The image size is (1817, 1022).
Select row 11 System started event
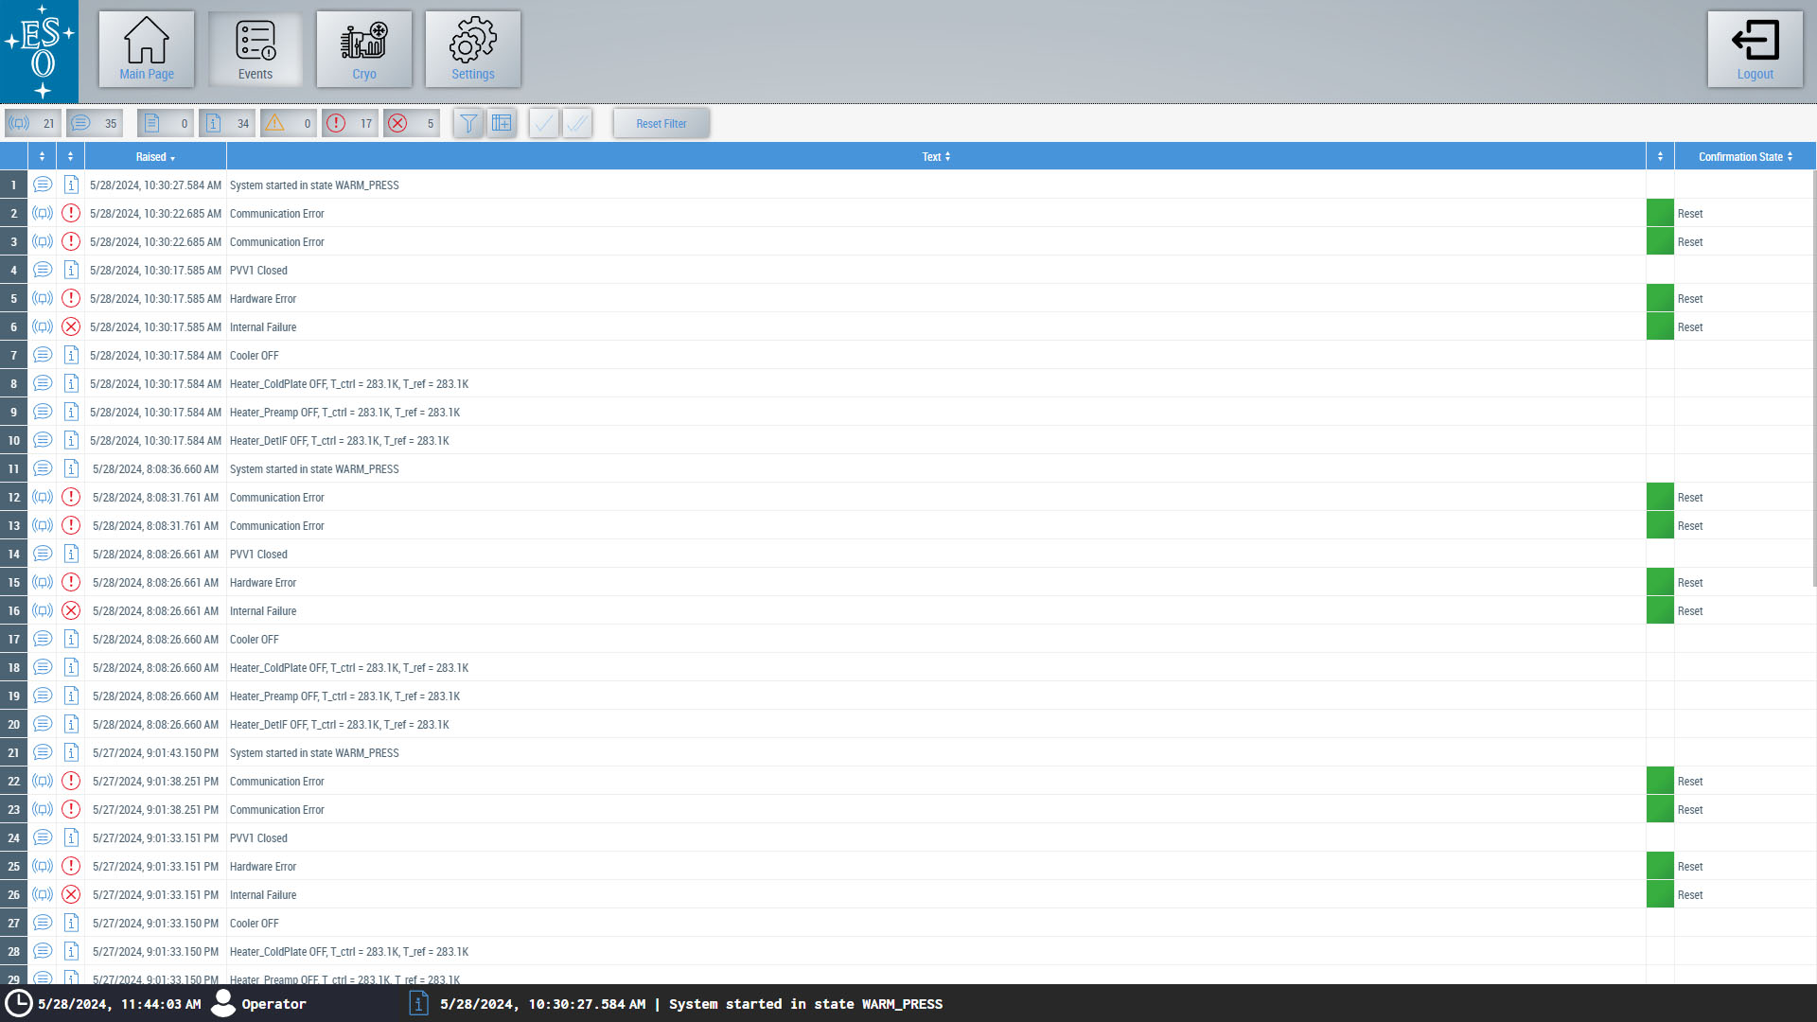point(314,469)
